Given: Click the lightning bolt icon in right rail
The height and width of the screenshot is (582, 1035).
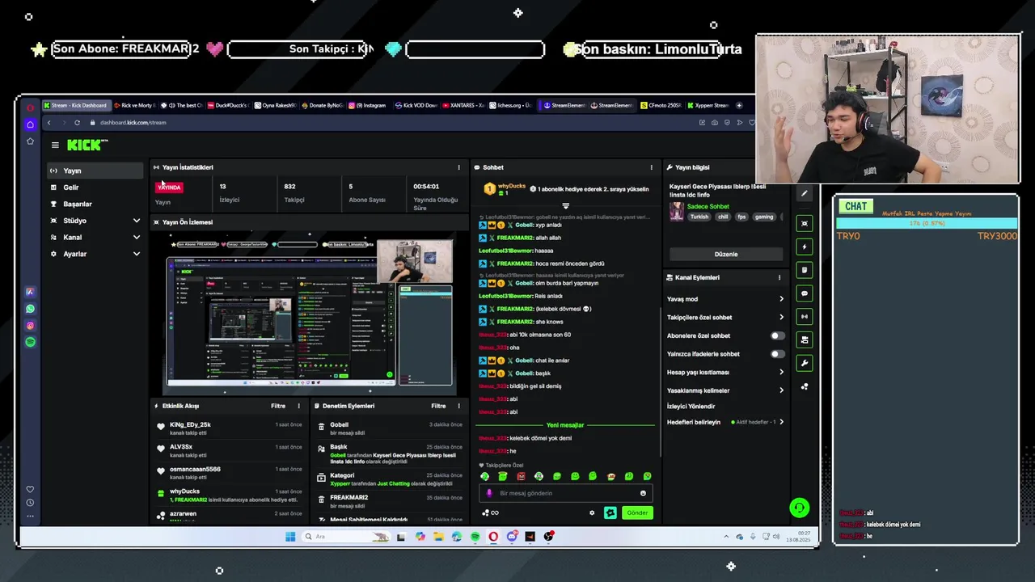Looking at the screenshot, I should coord(804,247).
